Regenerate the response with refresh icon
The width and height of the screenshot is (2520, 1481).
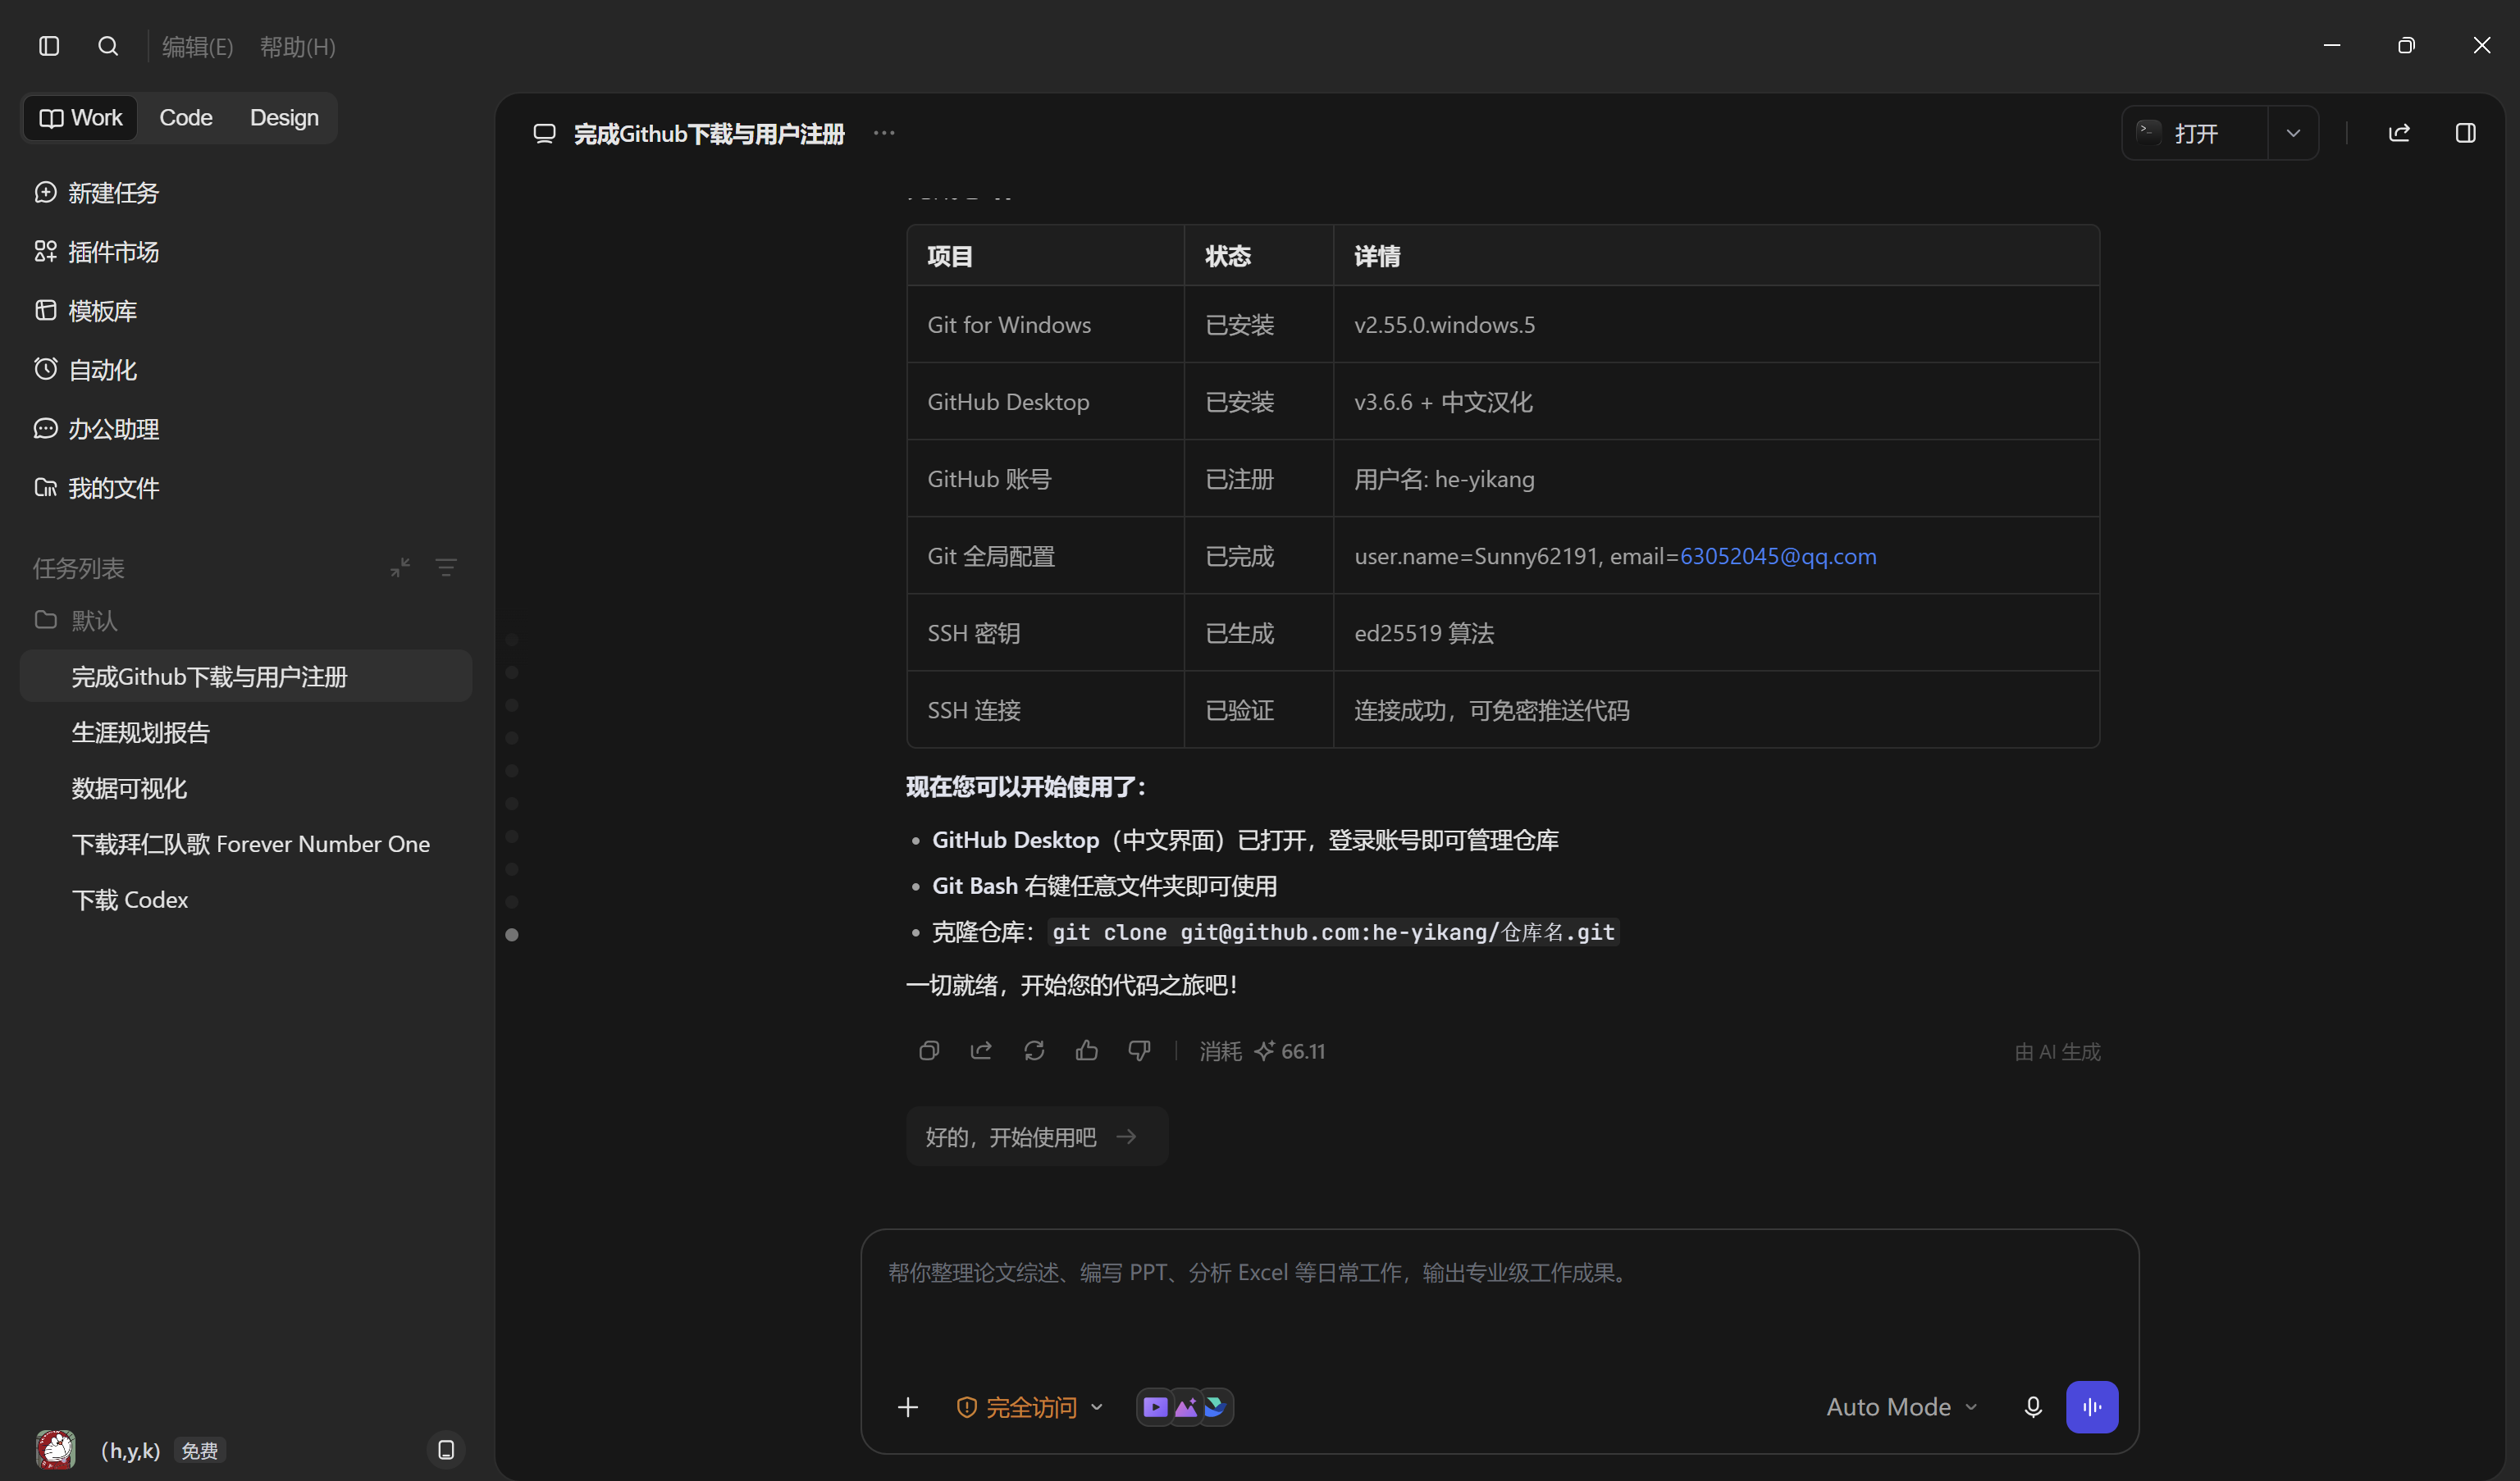pyautogui.click(x=1034, y=1051)
